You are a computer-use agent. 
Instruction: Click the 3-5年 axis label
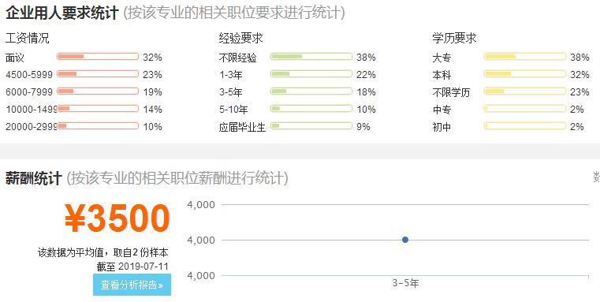[405, 283]
